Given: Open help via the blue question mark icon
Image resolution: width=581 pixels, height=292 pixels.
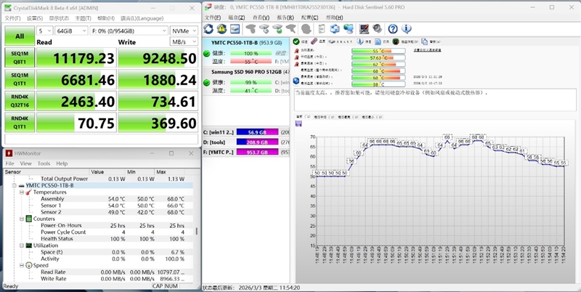Looking at the screenshot, I should pyautogui.click(x=393, y=28).
